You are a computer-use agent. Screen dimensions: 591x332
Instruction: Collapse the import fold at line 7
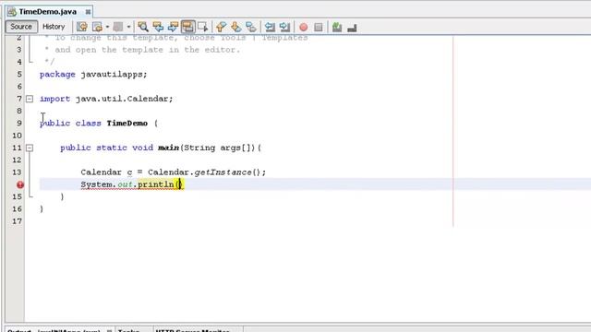pos(30,99)
